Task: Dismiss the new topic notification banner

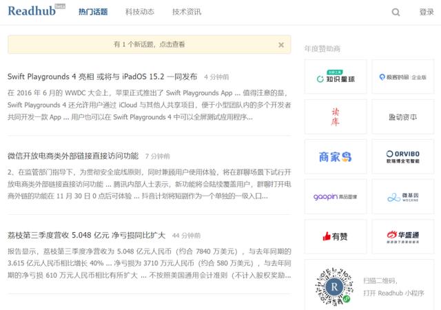Action: pyautogui.click(x=281, y=45)
